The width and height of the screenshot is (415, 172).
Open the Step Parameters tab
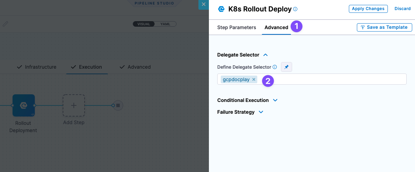pyautogui.click(x=236, y=27)
